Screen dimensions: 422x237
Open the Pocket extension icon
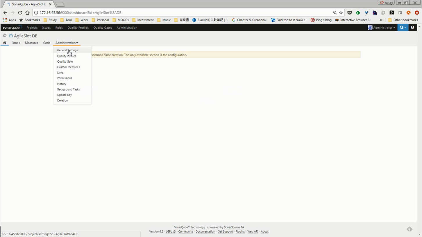point(350,13)
